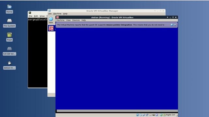Click VirtualBox icon in debian VM title bar
The image size is (209, 117).
[x=57, y=17]
